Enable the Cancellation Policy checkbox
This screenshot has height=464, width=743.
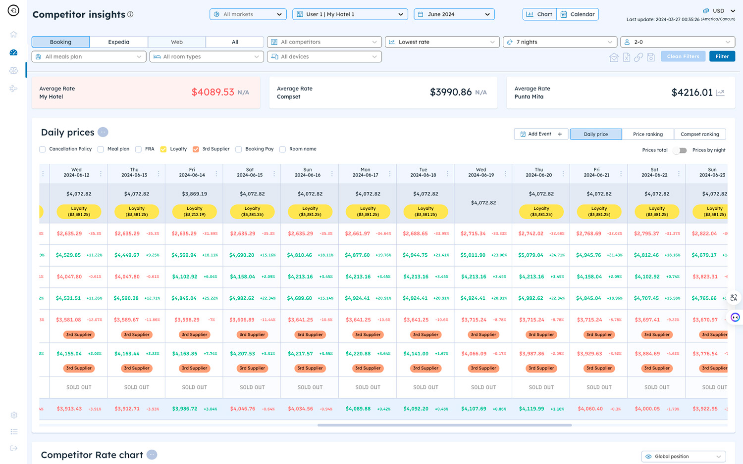point(43,149)
